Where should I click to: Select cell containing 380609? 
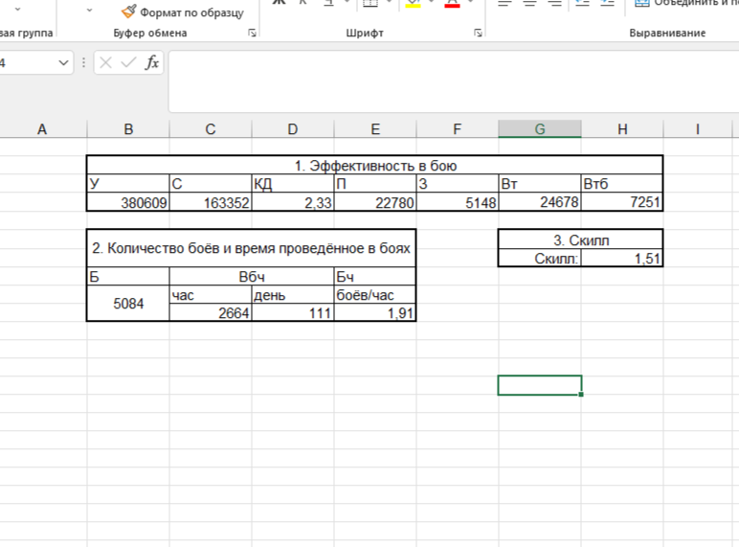128,203
